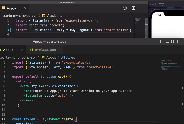The height and width of the screenshot is (124, 184).
Task: Click styles symbol icon in breadcrumb
Action: [63, 58]
